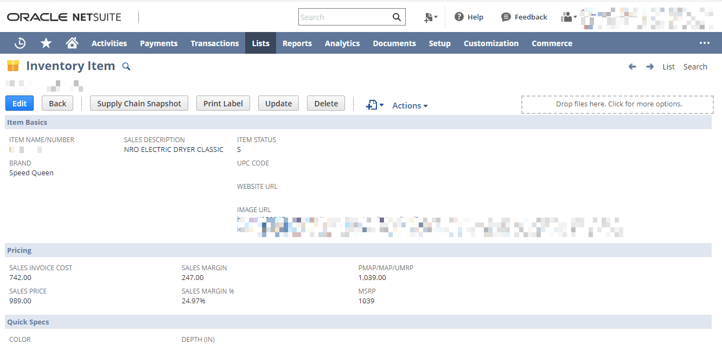The height and width of the screenshot is (344, 722).
Task: Expand the Actions dropdown menu
Action: pyautogui.click(x=410, y=105)
